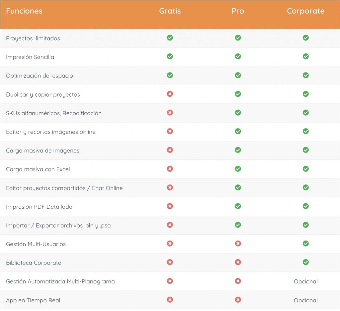This screenshot has width=340, height=311.
Task: Click the Corporate checkmark for Biblioteca Corporate
Action: pyautogui.click(x=305, y=262)
